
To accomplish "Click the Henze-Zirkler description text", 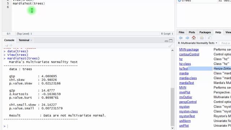I will 222,69.
